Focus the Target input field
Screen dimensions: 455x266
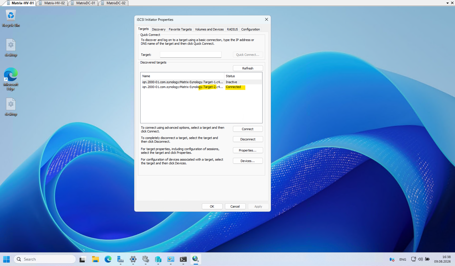coord(190,55)
